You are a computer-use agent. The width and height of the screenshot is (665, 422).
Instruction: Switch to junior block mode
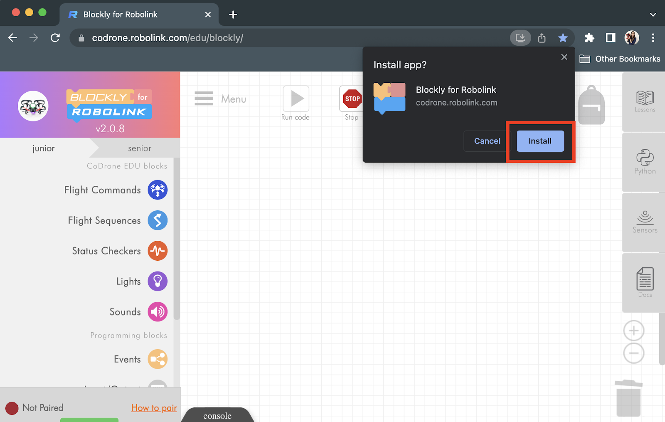[x=44, y=148]
